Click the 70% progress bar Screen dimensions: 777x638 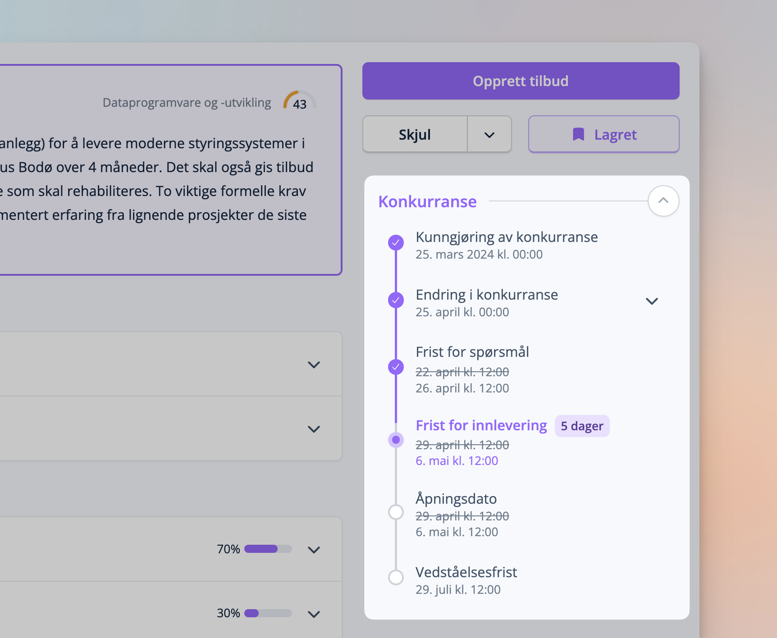(x=268, y=549)
